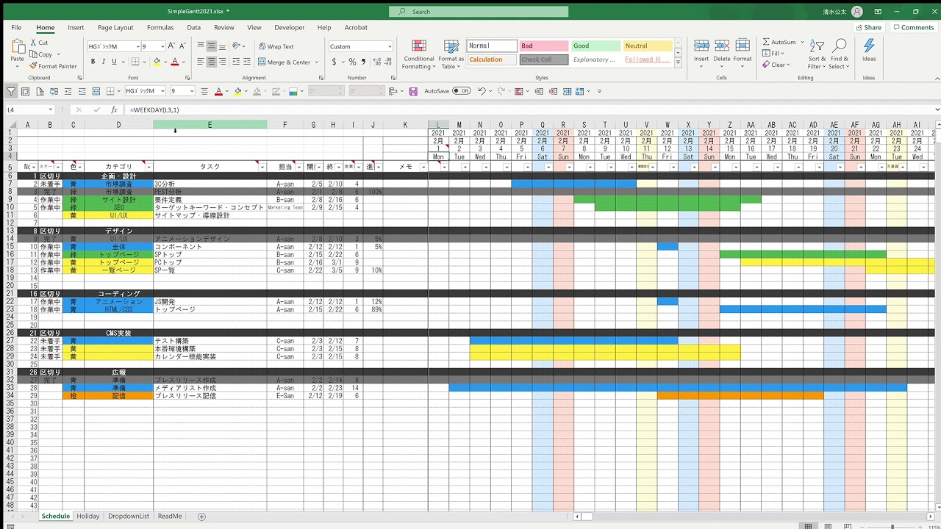
Task: Apply the Good cell style
Action: coord(595,46)
